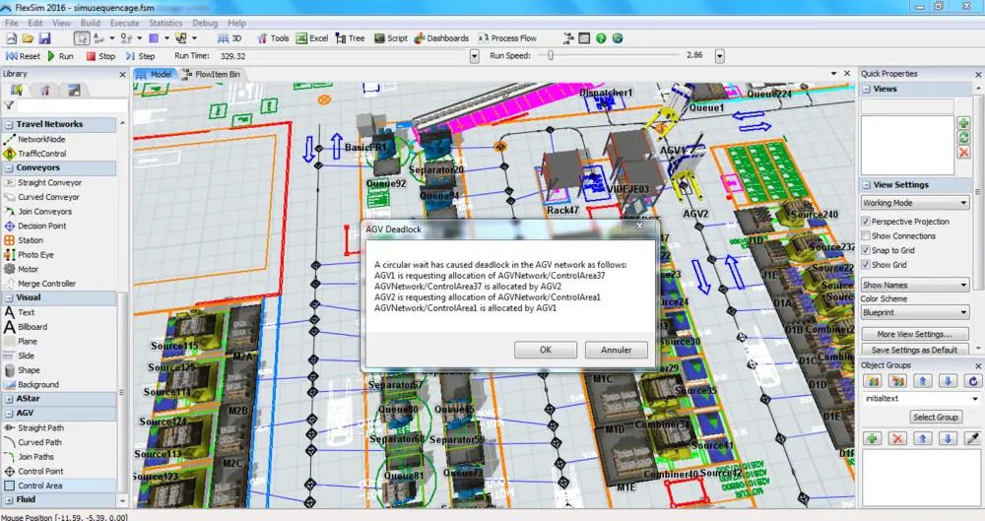Screen dimensions: 985x521
Task: Click the library filter input field
Action: [x=72, y=105]
